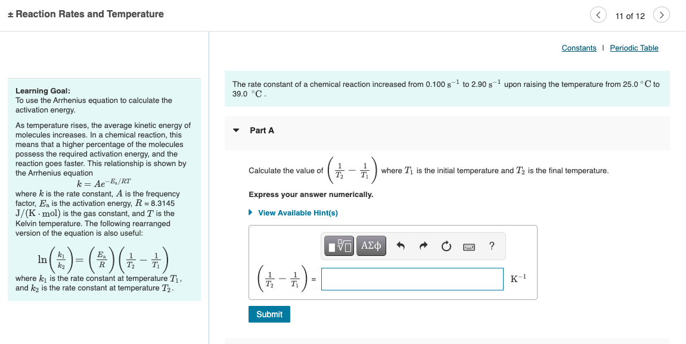Reset the answer field using the reset icon
Screen dimensions: 686x344
446,245
